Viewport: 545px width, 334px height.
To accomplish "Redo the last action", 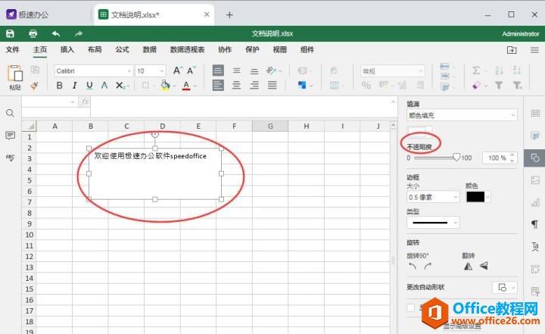I will (79, 33).
